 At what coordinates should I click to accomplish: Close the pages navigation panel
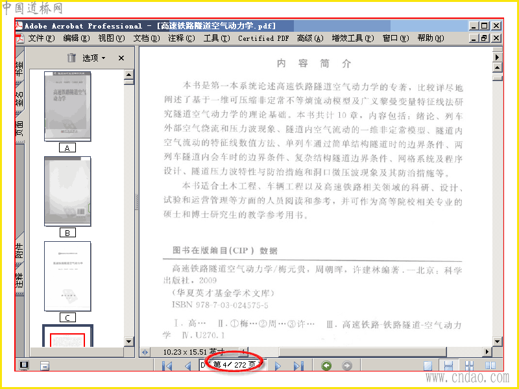coord(121,58)
